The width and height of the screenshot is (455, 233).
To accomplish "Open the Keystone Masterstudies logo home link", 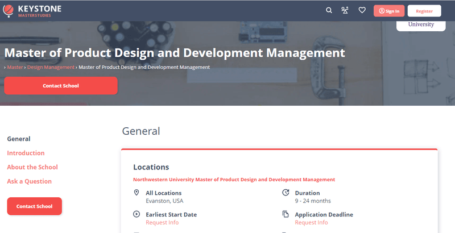I will 32,11.
